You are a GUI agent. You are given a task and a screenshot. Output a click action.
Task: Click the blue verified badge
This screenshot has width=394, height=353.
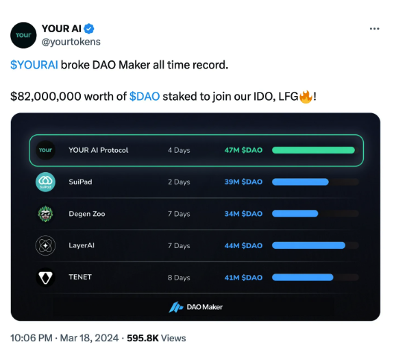[x=89, y=29]
